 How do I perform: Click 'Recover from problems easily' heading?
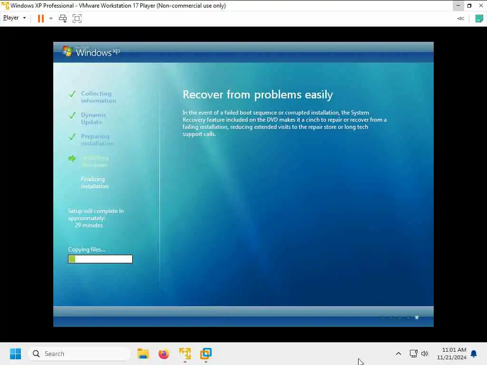click(x=257, y=95)
